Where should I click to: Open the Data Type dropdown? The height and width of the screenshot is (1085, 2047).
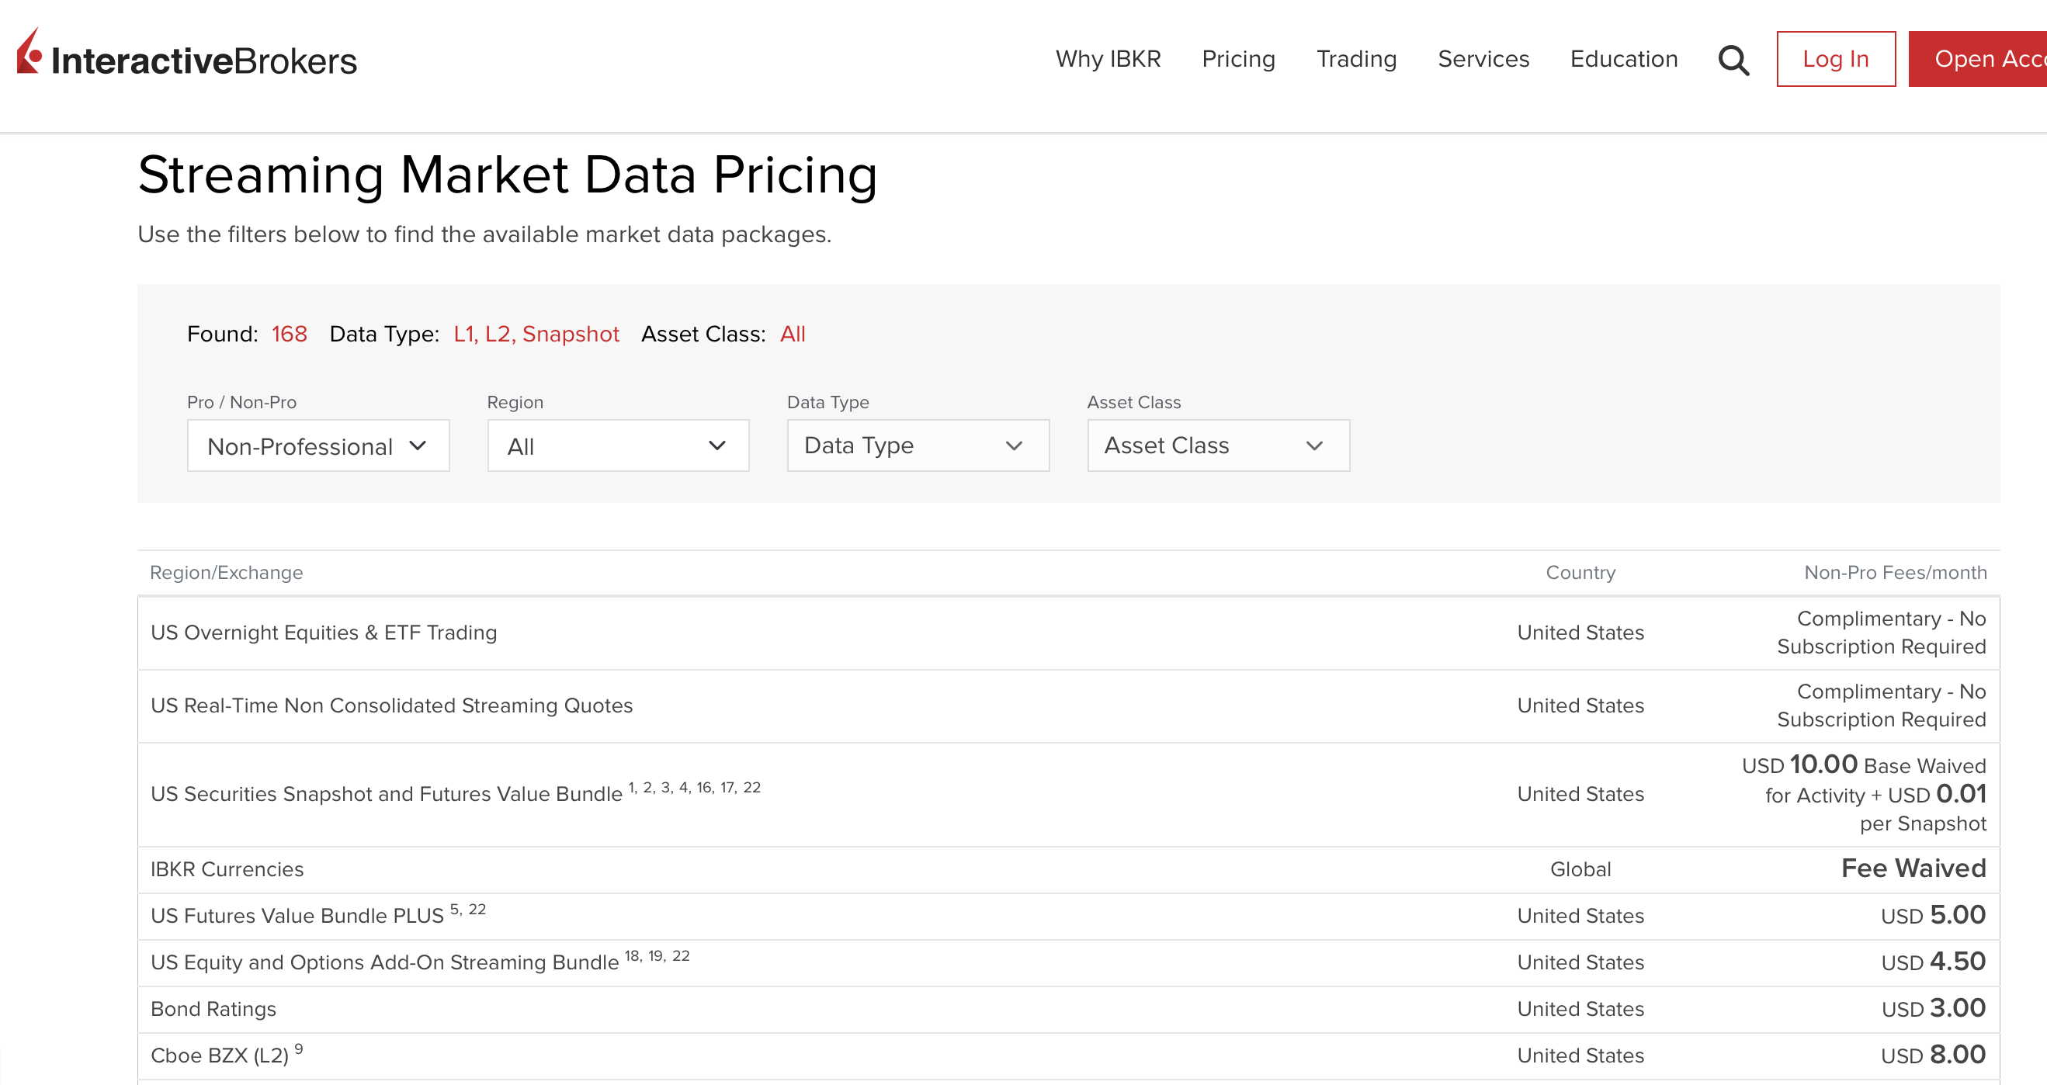point(918,445)
